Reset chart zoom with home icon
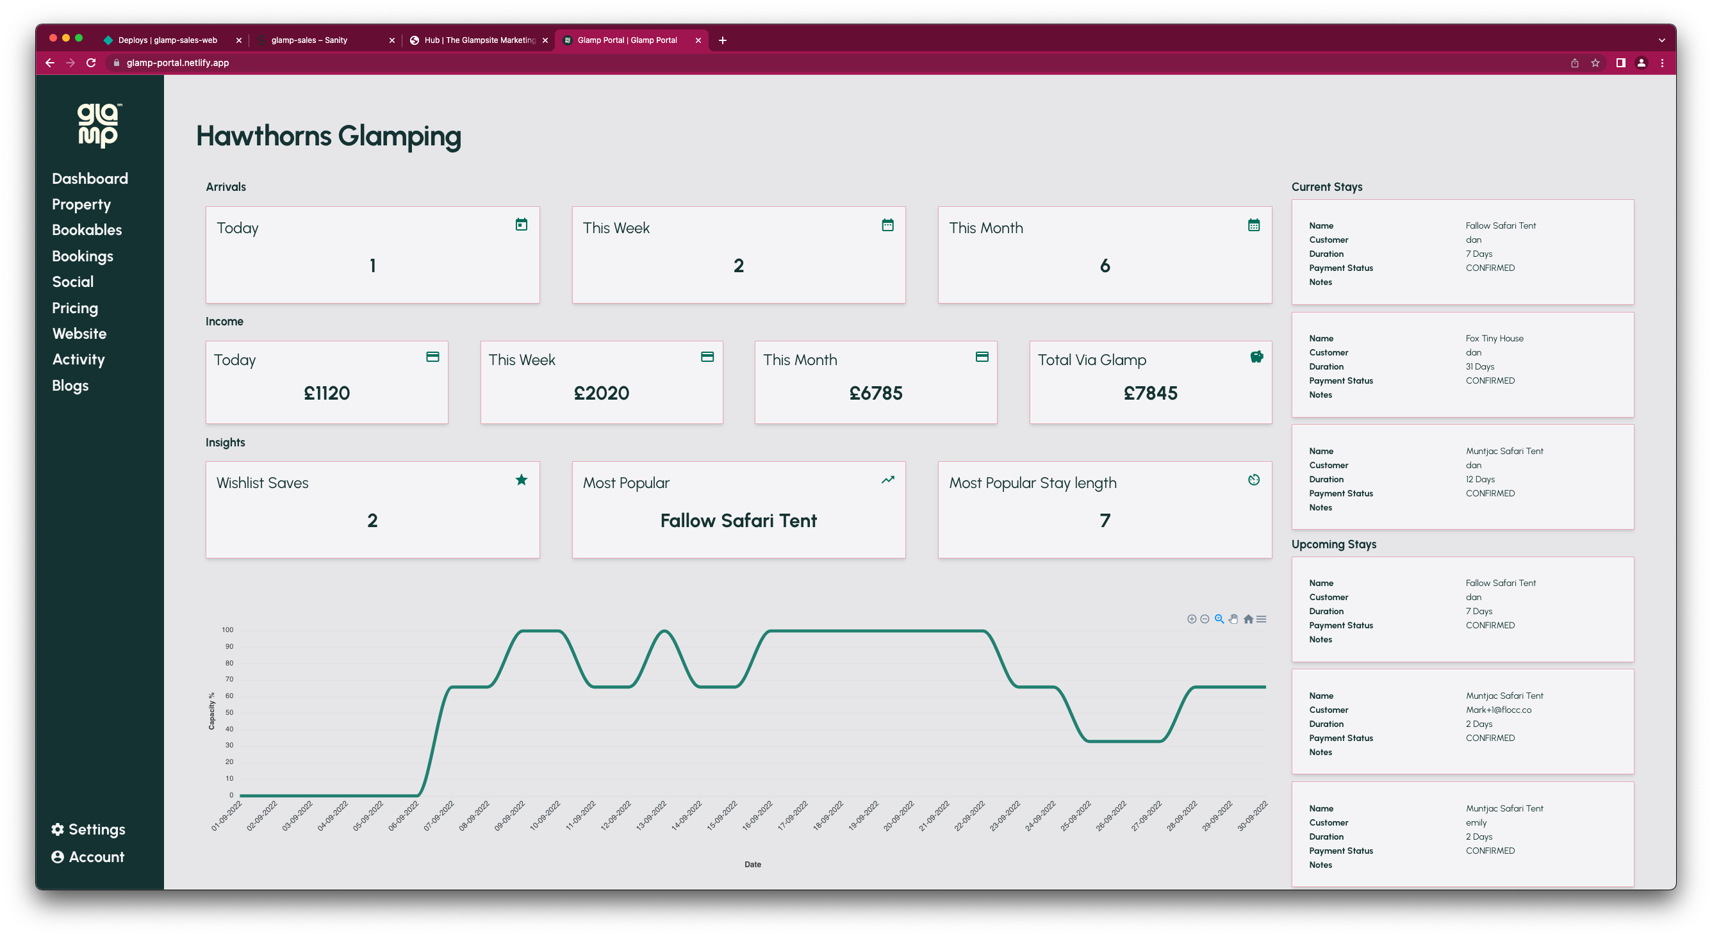The image size is (1712, 937). point(1248,619)
